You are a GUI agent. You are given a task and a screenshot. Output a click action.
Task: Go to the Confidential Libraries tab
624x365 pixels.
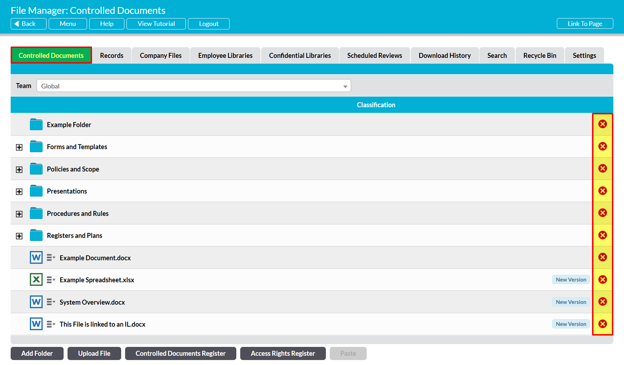pyautogui.click(x=300, y=55)
